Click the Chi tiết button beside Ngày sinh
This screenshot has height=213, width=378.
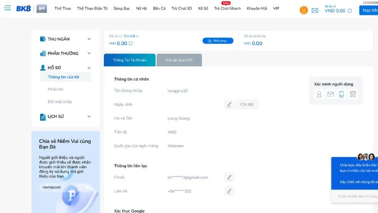coord(247,104)
